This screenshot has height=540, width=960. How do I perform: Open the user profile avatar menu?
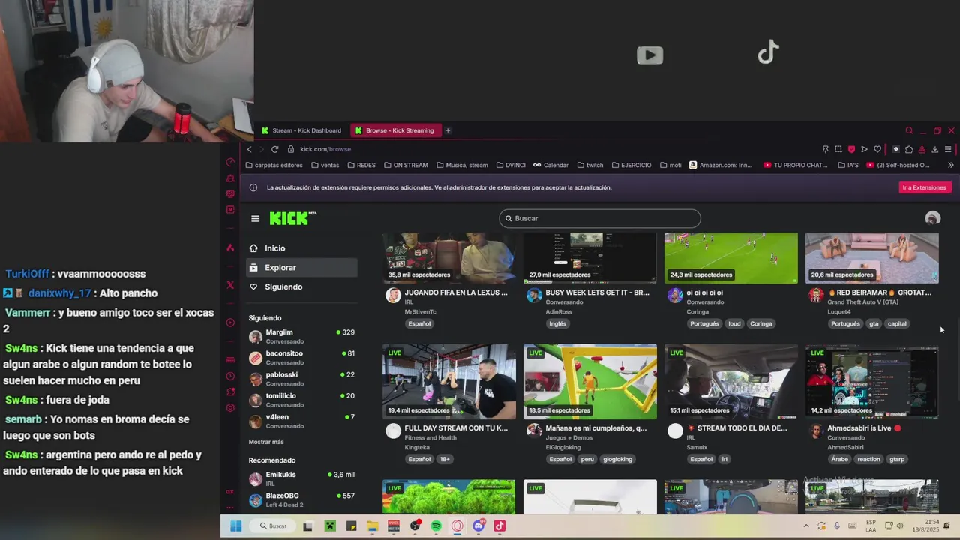[x=932, y=218]
